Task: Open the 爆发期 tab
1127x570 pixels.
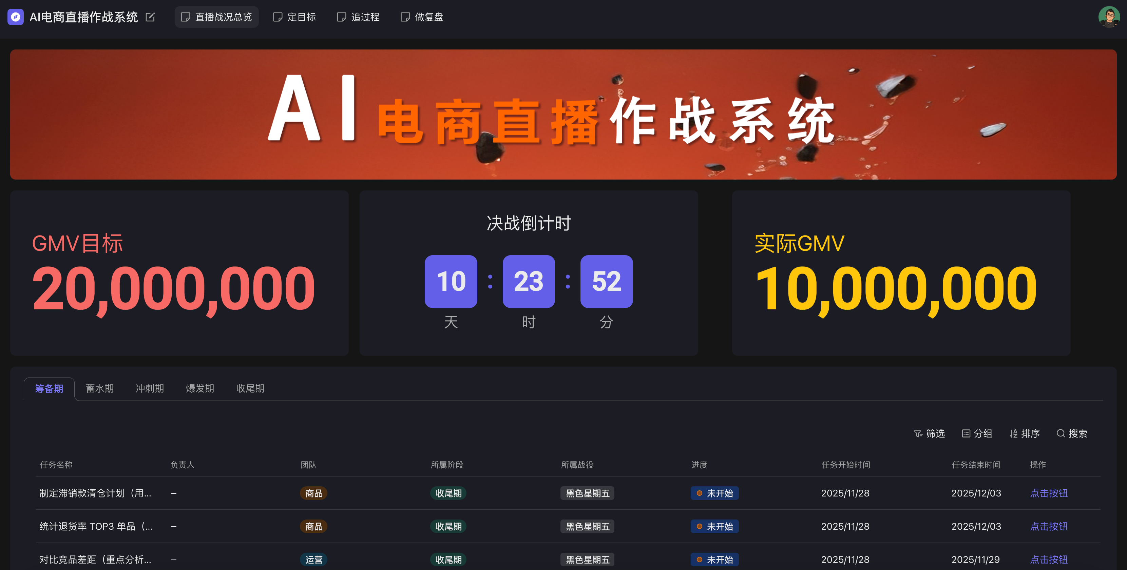Action: tap(200, 388)
